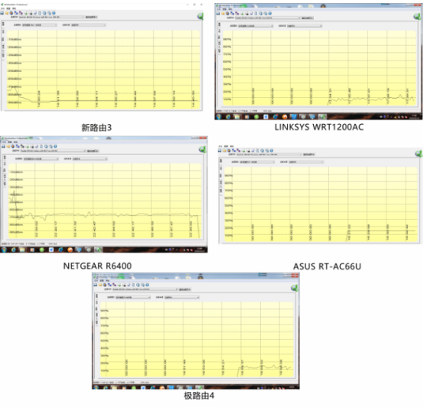Select the topmost vertical side tab in LINKSYS WRT1200AC window
Viewport: 424px width, 408px height.
pyautogui.click(x=219, y=24)
